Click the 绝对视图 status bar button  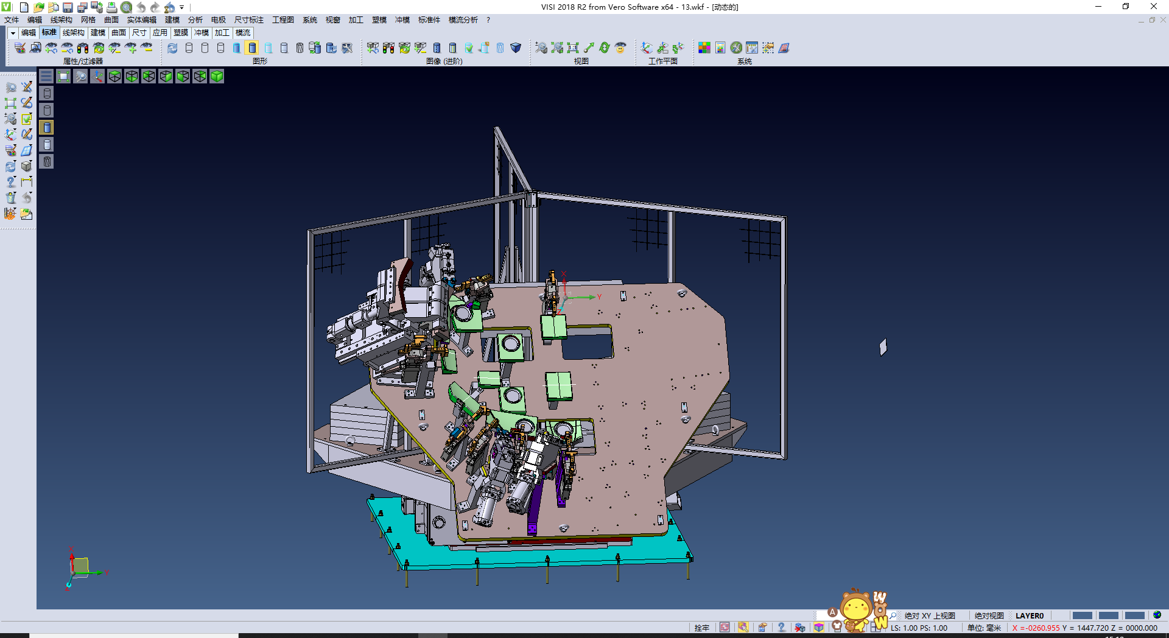click(989, 615)
